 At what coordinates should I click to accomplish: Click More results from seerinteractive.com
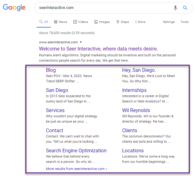(x=76, y=169)
